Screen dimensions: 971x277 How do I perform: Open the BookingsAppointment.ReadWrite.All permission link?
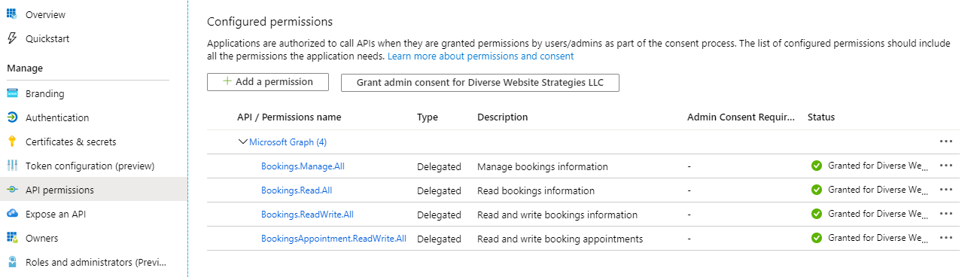click(x=333, y=238)
